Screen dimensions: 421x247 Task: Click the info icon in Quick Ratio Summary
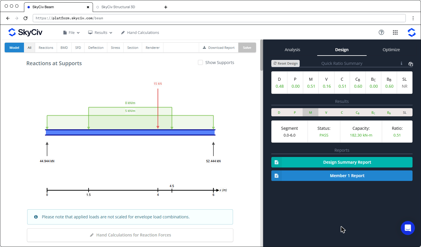coord(401,63)
